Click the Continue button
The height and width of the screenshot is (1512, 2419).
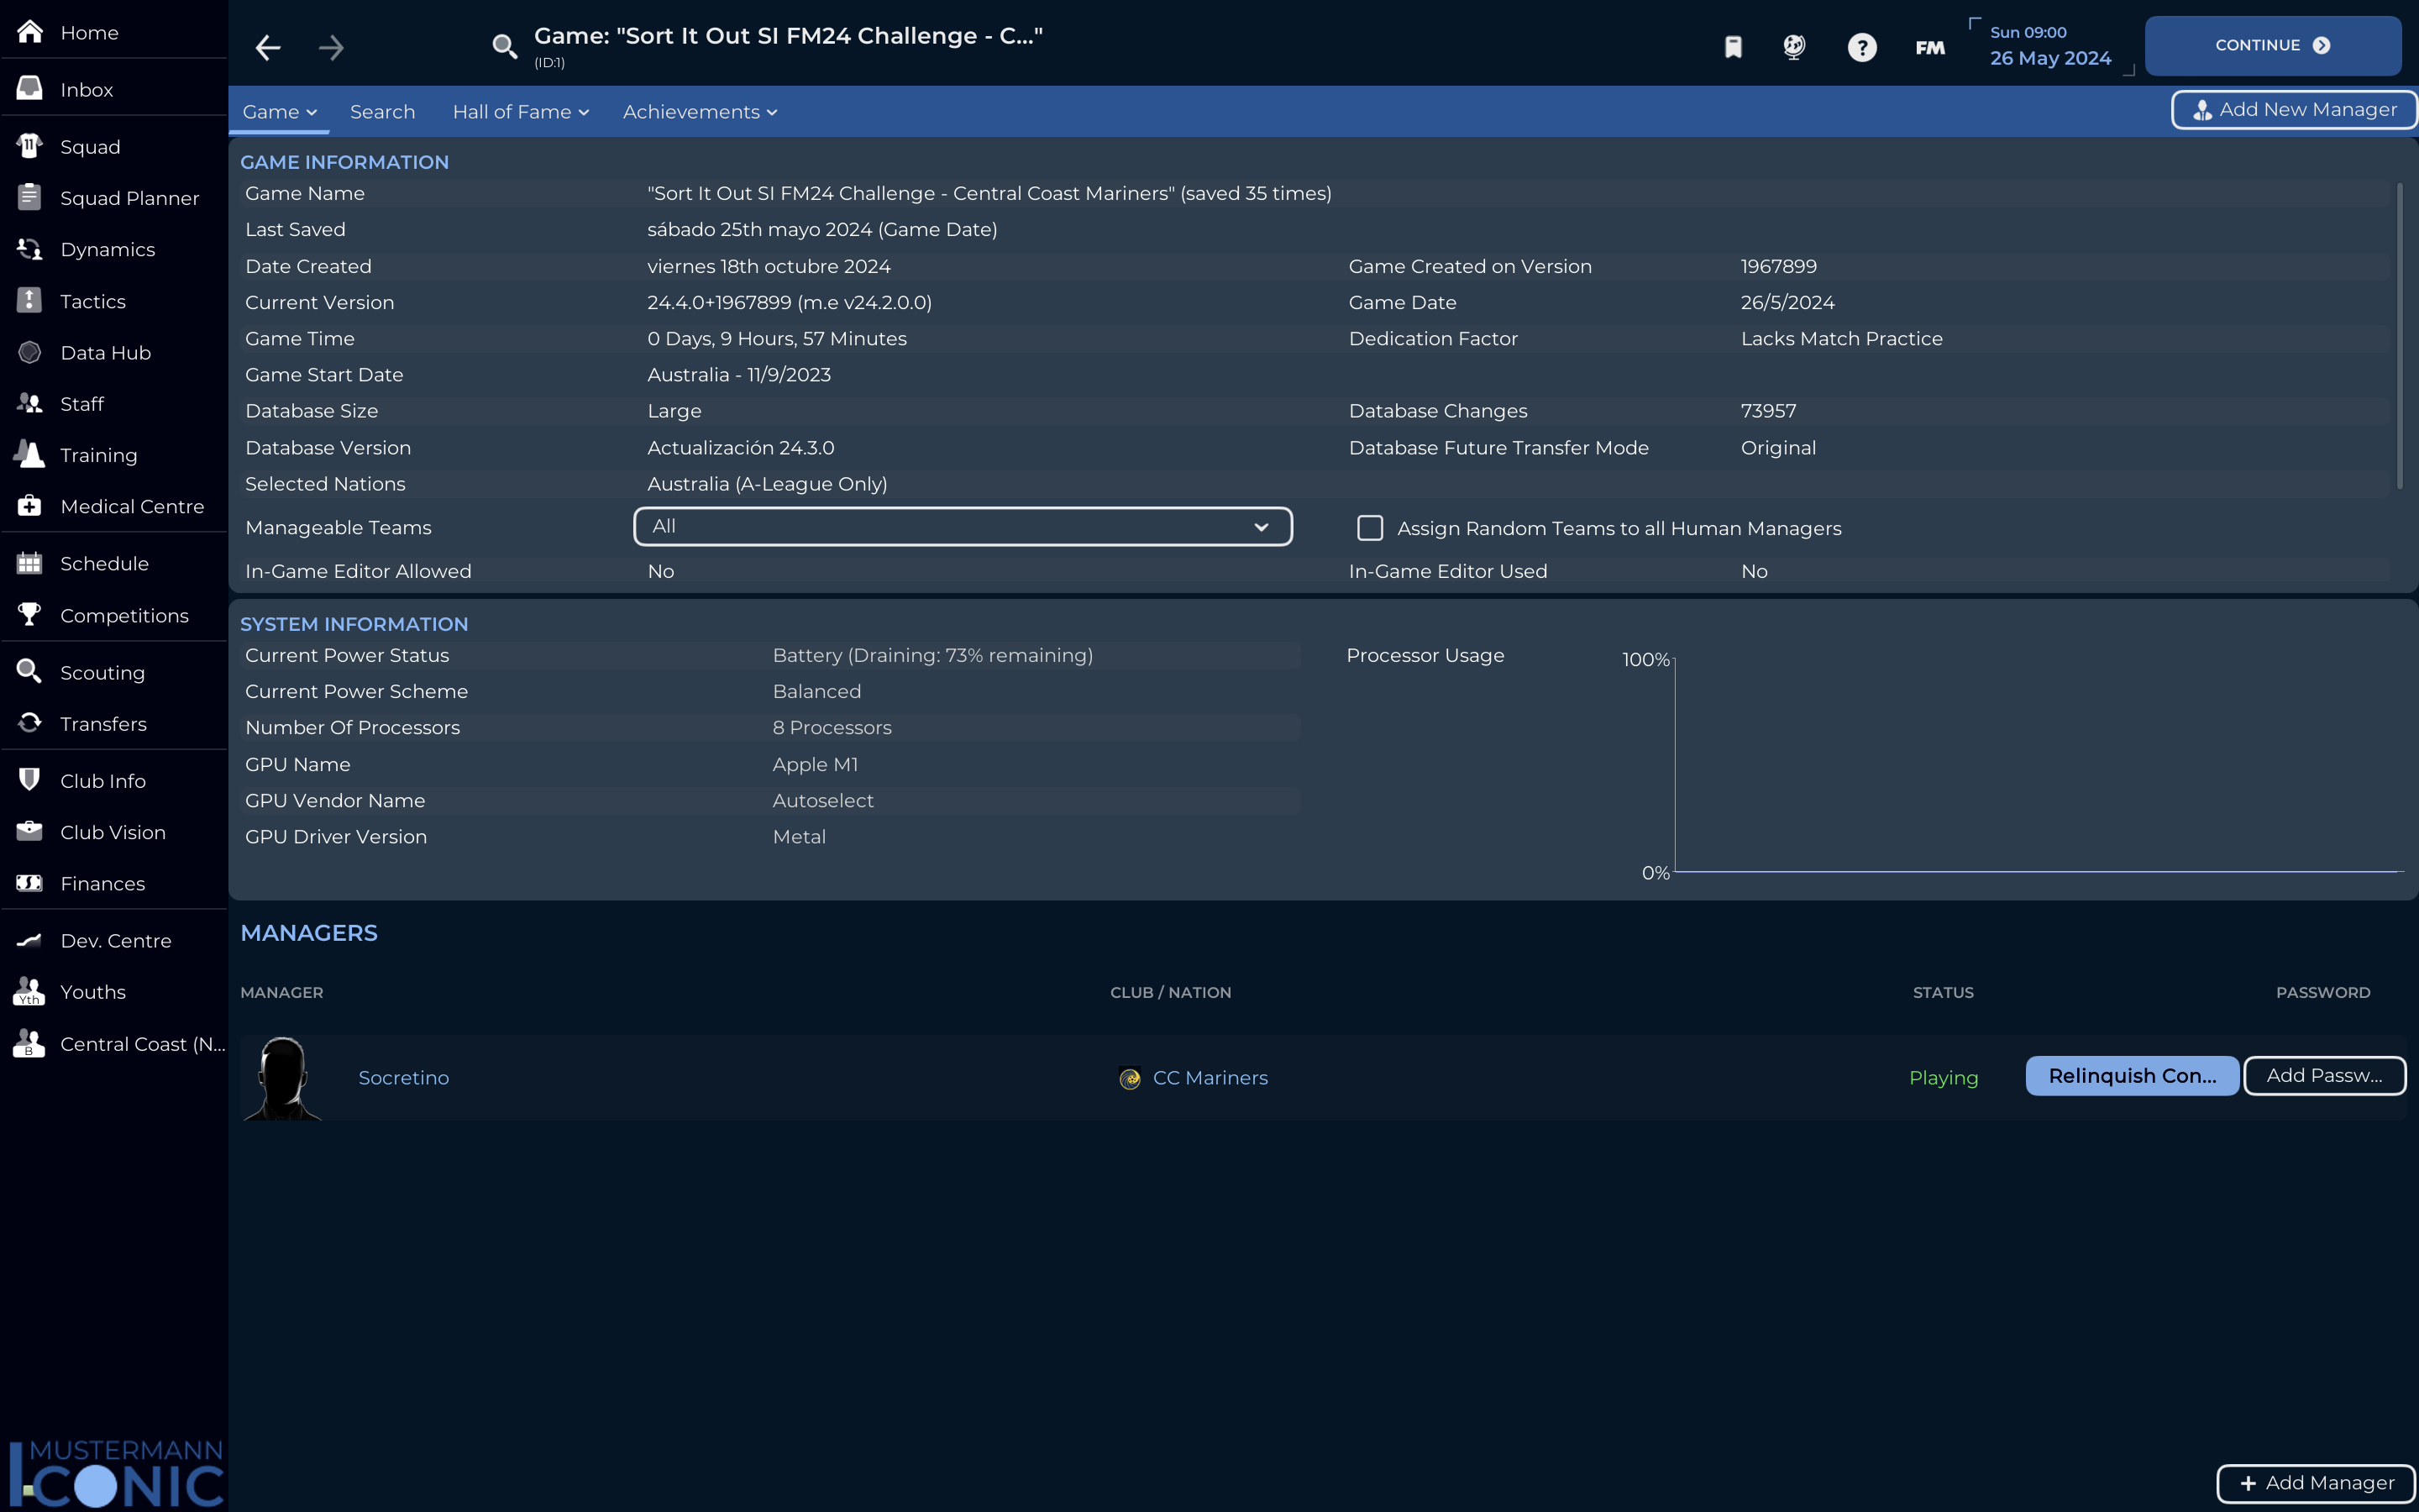click(x=2269, y=44)
